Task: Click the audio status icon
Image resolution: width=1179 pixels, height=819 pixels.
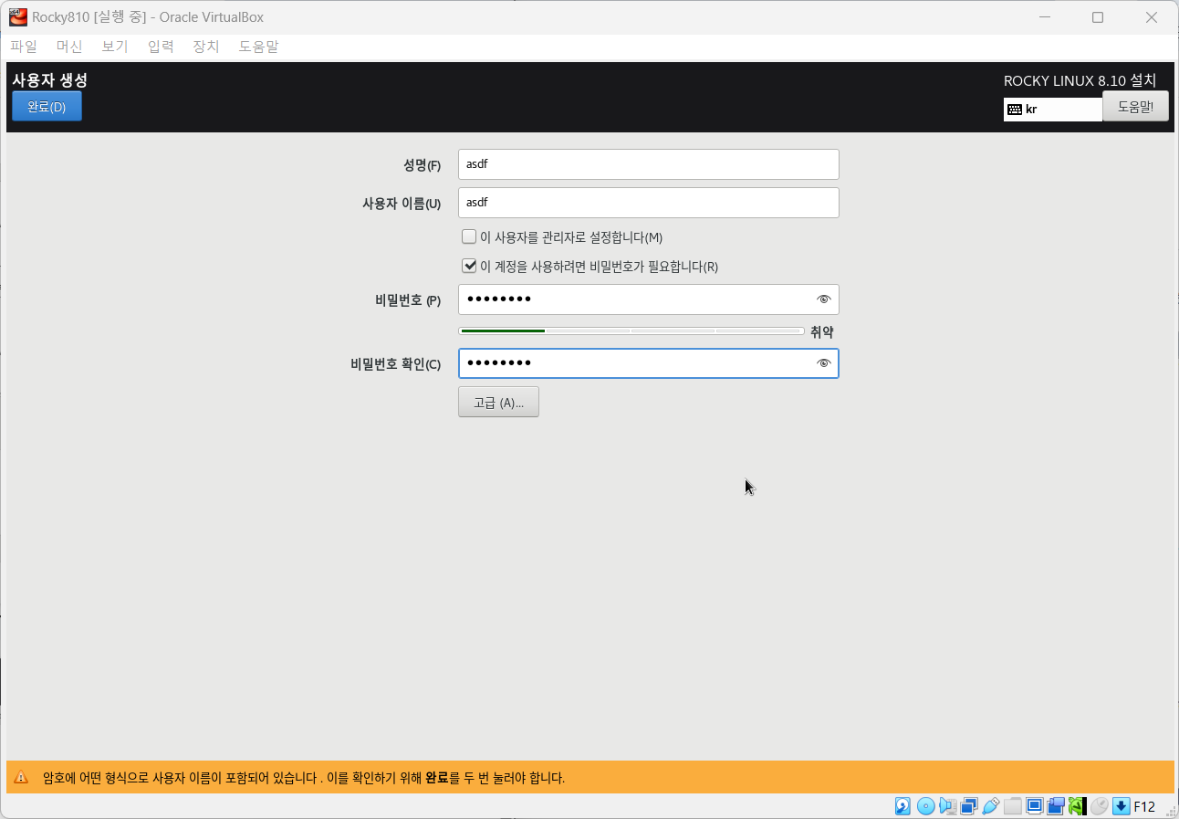Action: point(948,806)
